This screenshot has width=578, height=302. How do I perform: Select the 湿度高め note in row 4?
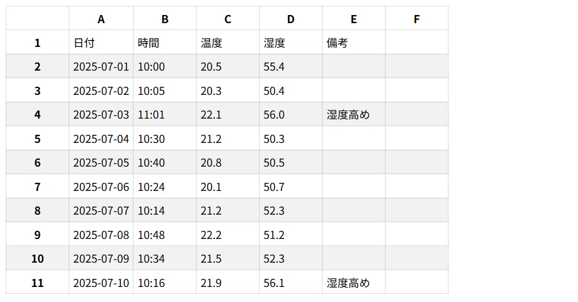(354, 114)
